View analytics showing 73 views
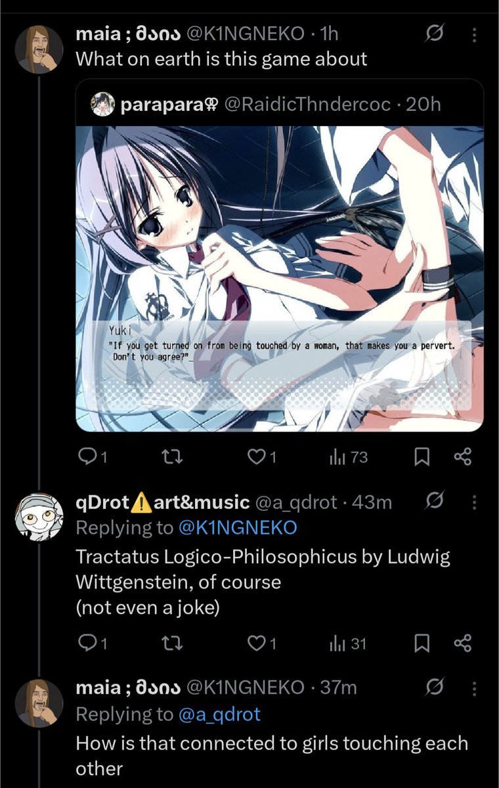The height and width of the screenshot is (788, 499). pyautogui.click(x=348, y=457)
